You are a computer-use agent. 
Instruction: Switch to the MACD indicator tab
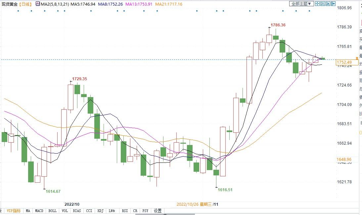click(x=39, y=211)
